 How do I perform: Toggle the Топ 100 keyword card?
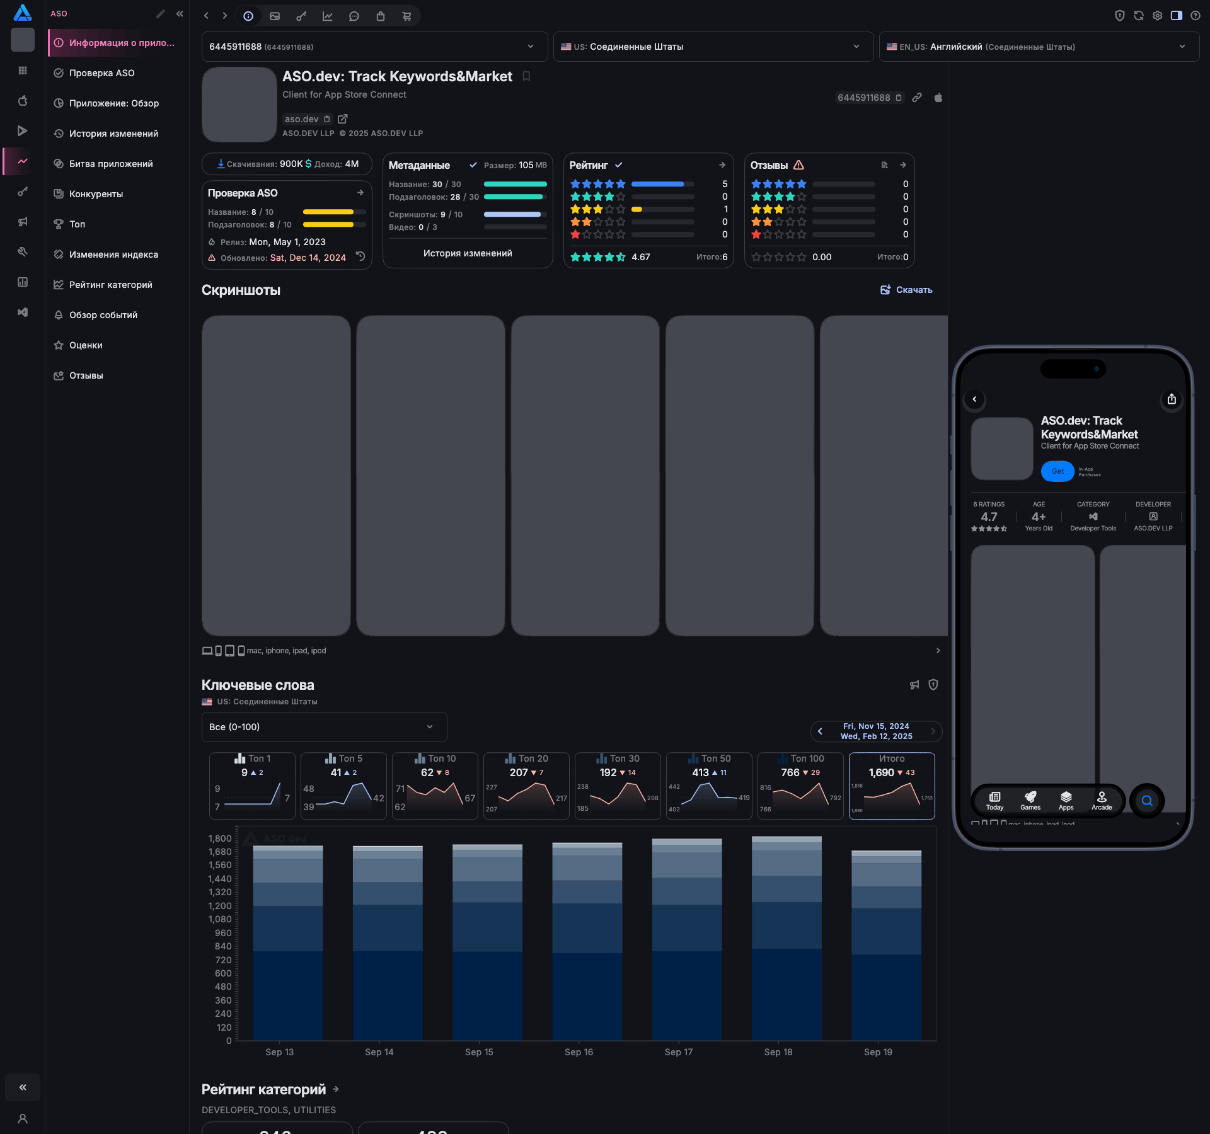tap(800, 786)
